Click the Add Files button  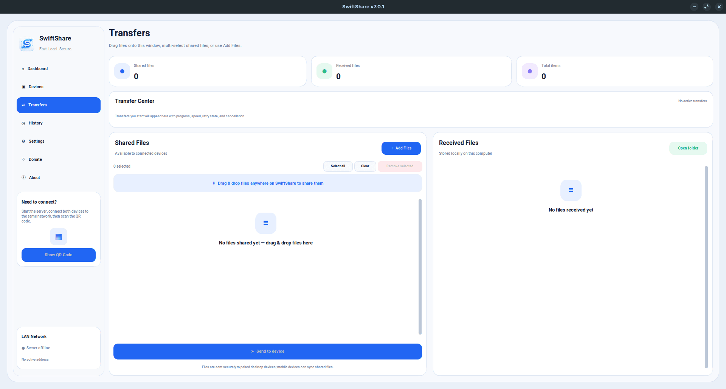pos(401,148)
